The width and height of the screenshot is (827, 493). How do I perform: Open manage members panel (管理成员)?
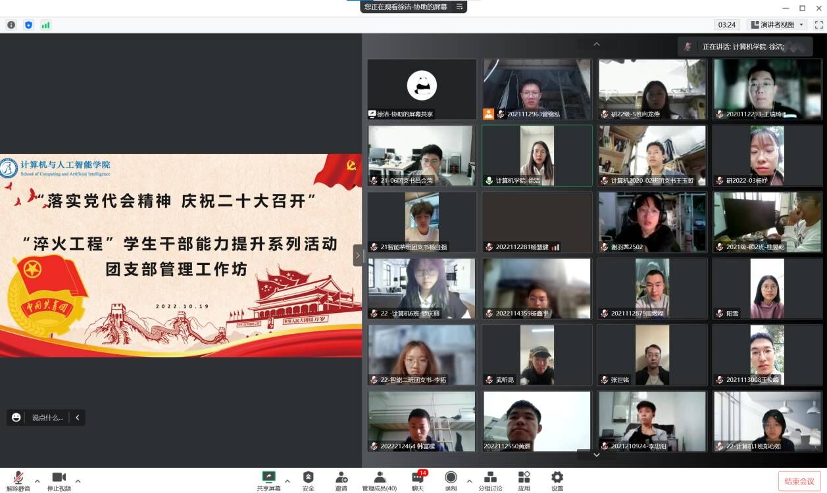coord(380,477)
